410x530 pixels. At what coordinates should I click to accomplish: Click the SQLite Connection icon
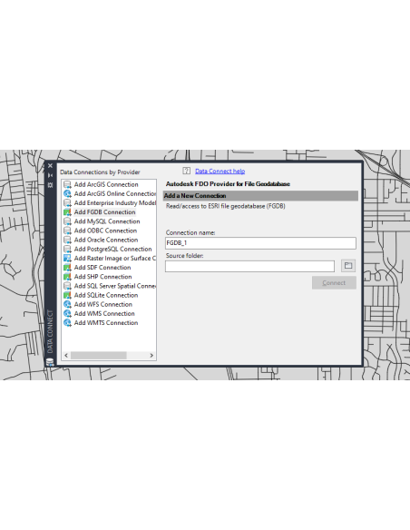[x=67, y=295]
